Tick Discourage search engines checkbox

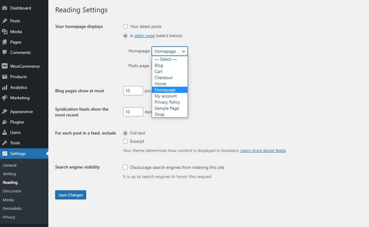[125, 167]
